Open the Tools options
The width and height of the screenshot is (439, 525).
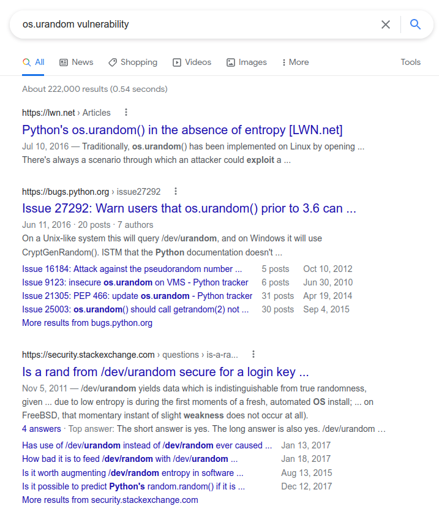411,62
